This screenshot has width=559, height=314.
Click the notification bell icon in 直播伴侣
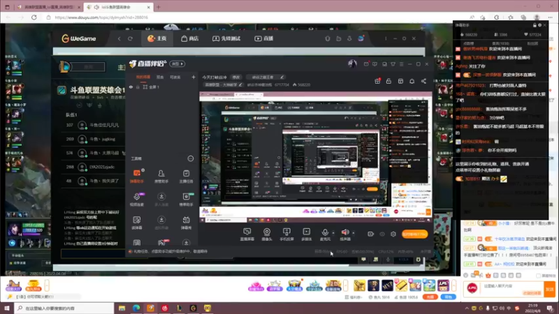tap(412, 81)
